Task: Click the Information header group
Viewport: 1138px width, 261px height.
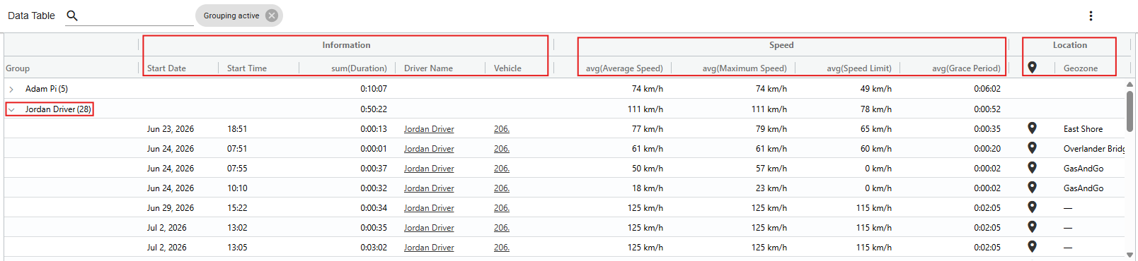Action: pos(346,45)
